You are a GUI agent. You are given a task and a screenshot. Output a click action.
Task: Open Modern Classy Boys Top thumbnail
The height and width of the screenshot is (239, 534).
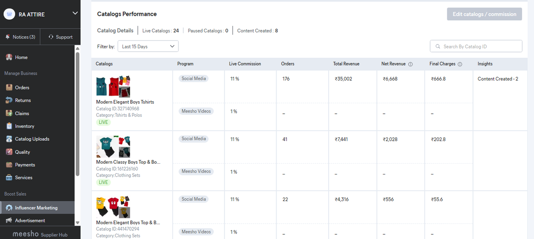coord(113,147)
